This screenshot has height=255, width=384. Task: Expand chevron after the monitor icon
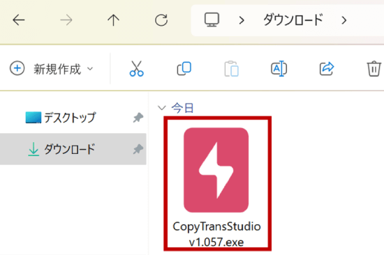(x=242, y=20)
